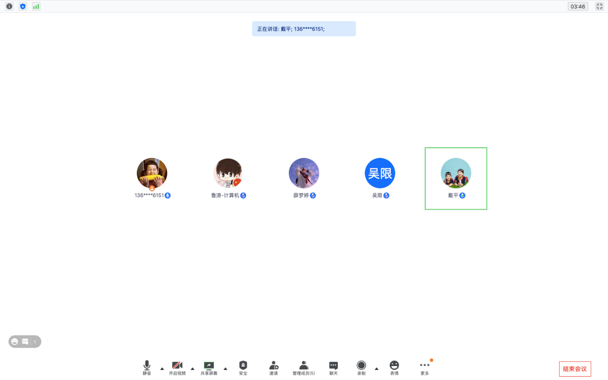The height and width of the screenshot is (380, 608).
Task: Start recording with the 录制 icon
Action: [x=361, y=366]
